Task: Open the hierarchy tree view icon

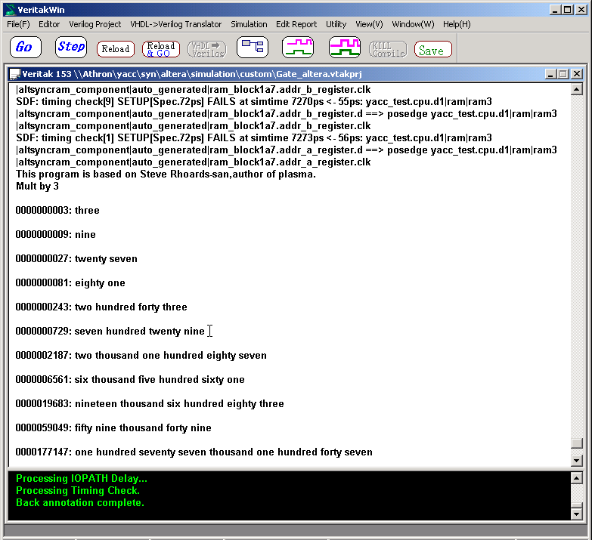Action: [253, 48]
